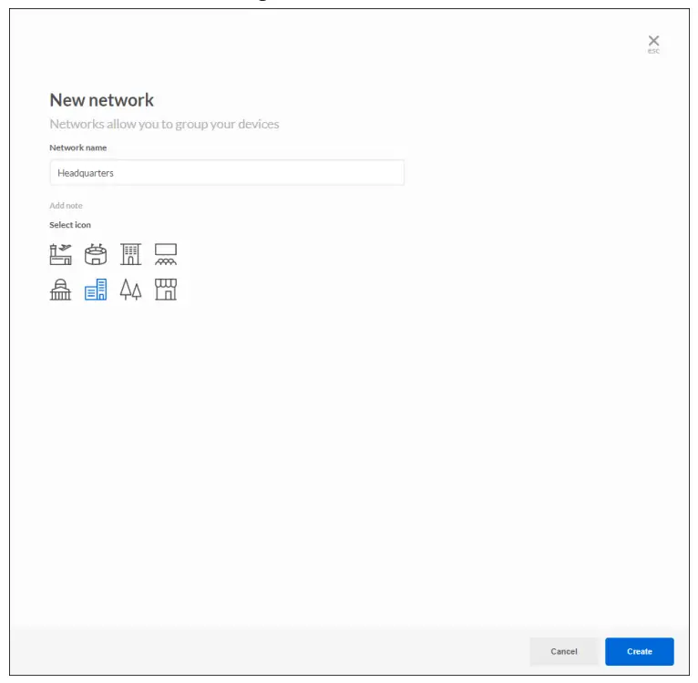Image resolution: width=698 pixels, height=683 pixels.
Task: Click the gray footer bar beside Cancel
Action: pyautogui.click(x=273, y=651)
